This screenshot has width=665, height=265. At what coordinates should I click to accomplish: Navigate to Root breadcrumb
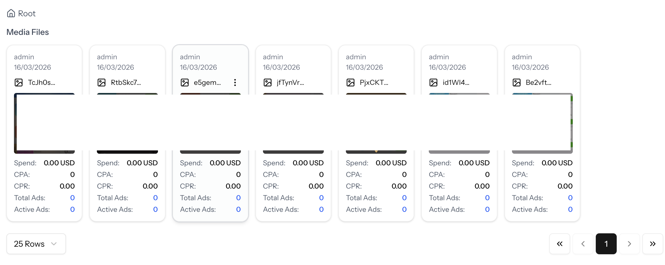27,13
